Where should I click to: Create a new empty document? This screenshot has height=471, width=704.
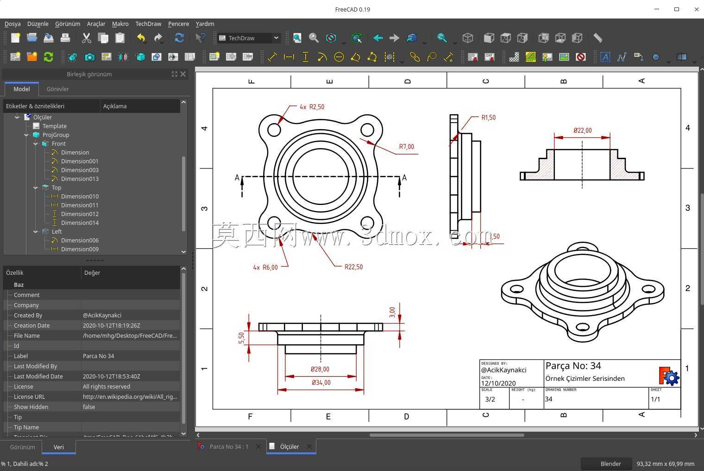click(x=15, y=38)
